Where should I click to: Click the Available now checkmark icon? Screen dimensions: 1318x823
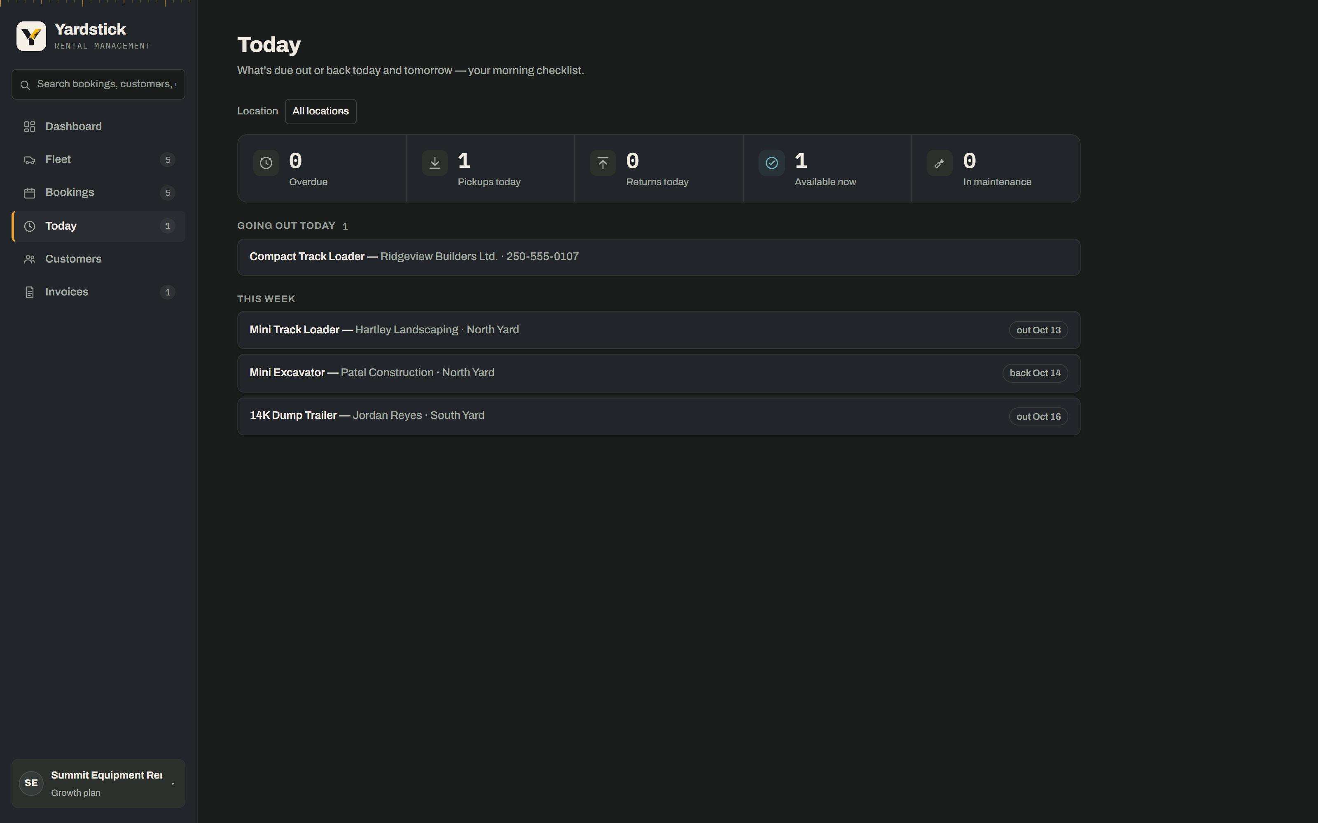point(772,163)
